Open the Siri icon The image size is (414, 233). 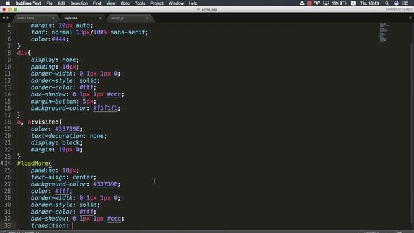click(397, 3)
